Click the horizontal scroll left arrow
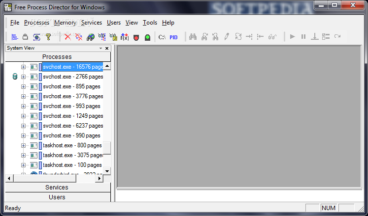 click(9, 179)
